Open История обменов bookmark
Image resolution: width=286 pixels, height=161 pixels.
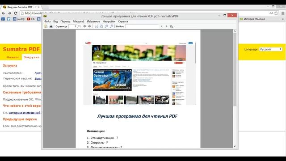click(252, 19)
